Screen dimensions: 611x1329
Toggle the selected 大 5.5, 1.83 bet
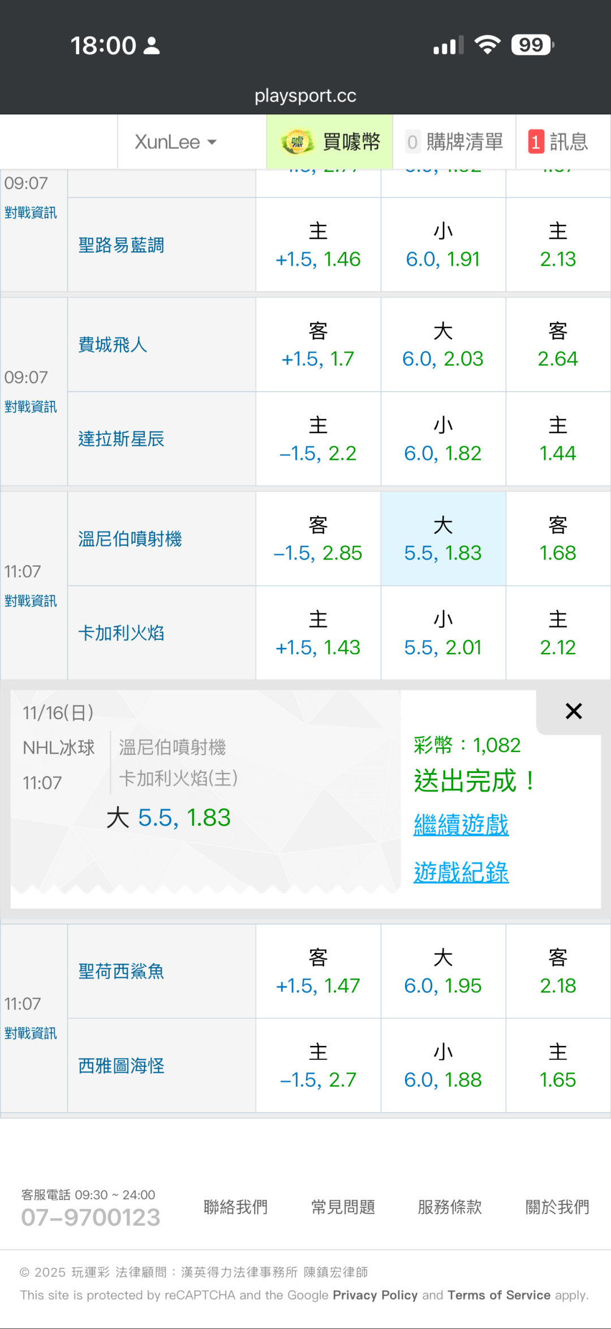coord(443,539)
